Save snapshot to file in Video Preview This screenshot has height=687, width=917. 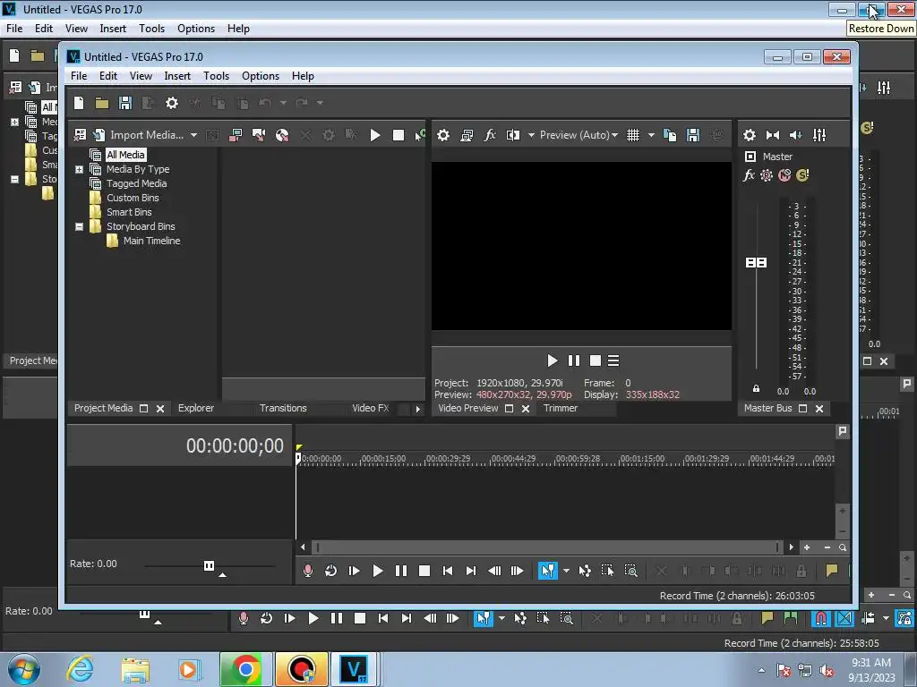[x=693, y=135]
